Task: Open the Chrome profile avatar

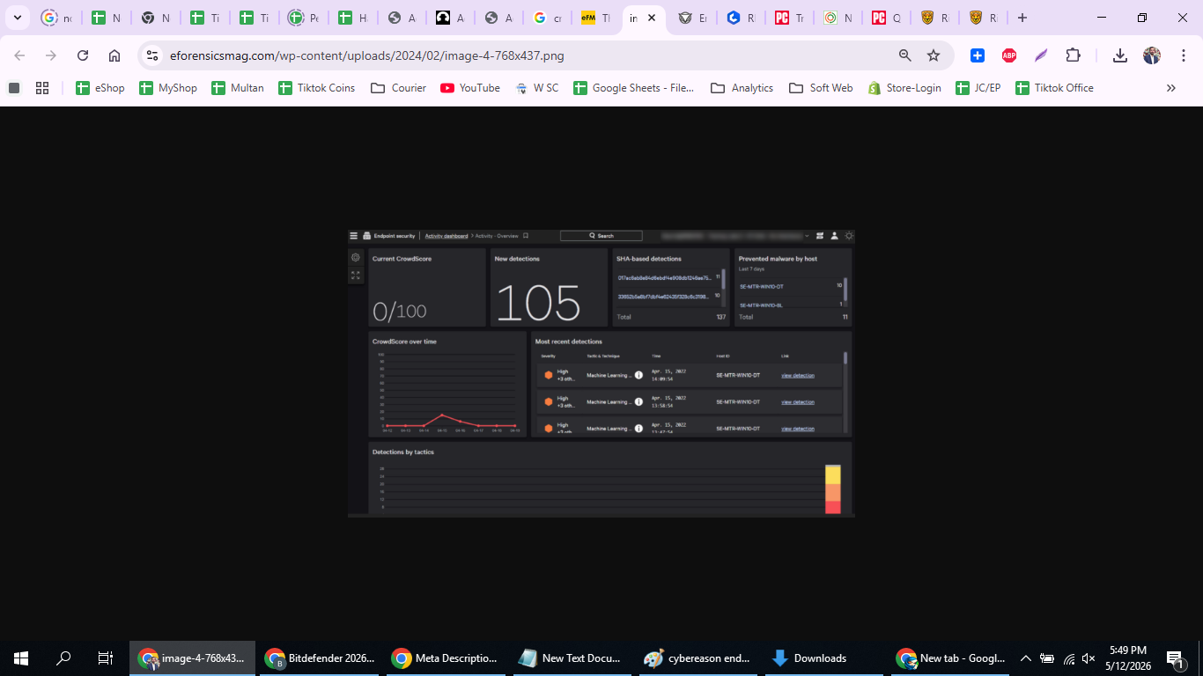Action: [1152, 55]
